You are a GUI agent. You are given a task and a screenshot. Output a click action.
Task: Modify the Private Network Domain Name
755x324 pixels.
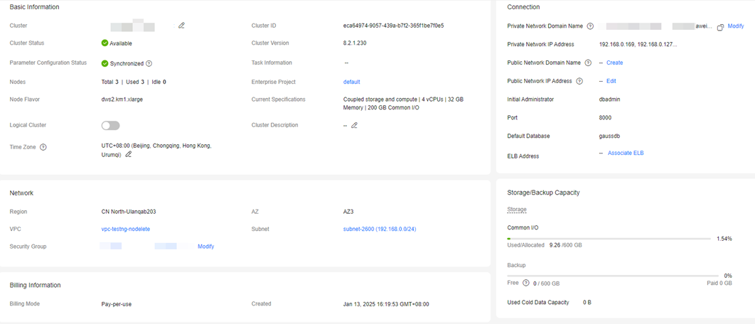click(x=736, y=26)
